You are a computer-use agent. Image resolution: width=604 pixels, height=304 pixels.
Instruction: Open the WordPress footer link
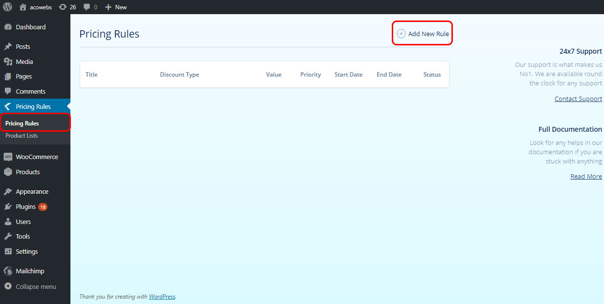(x=162, y=296)
